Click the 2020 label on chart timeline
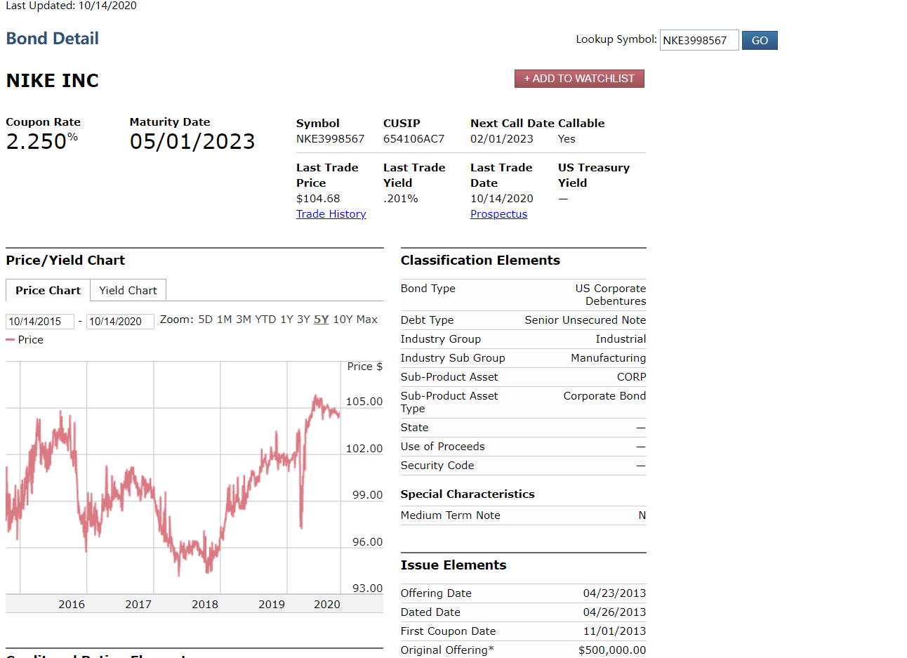 coord(327,604)
